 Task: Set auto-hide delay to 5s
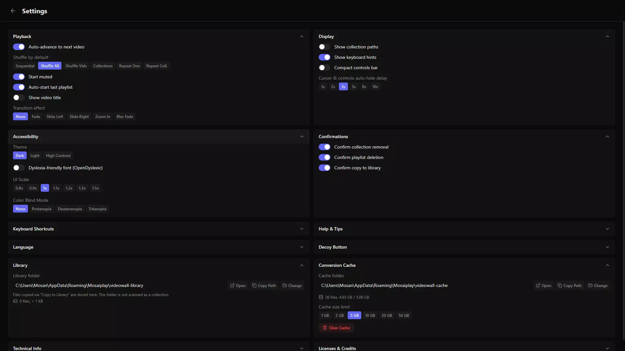(x=354, y=87)
